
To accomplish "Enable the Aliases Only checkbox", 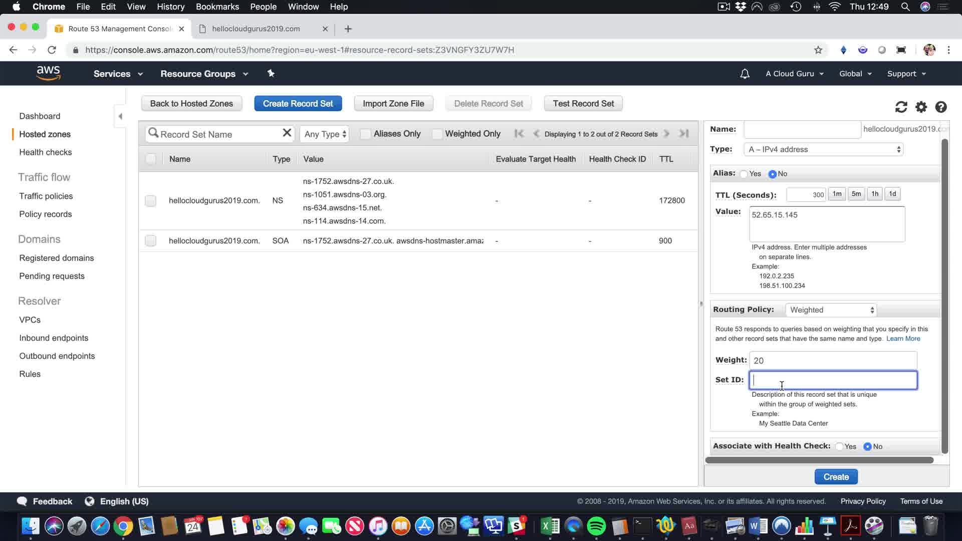I will pos(365,134).
